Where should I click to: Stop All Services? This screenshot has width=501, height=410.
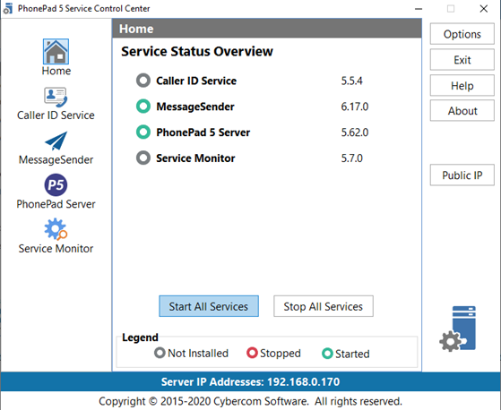point(323,306)
